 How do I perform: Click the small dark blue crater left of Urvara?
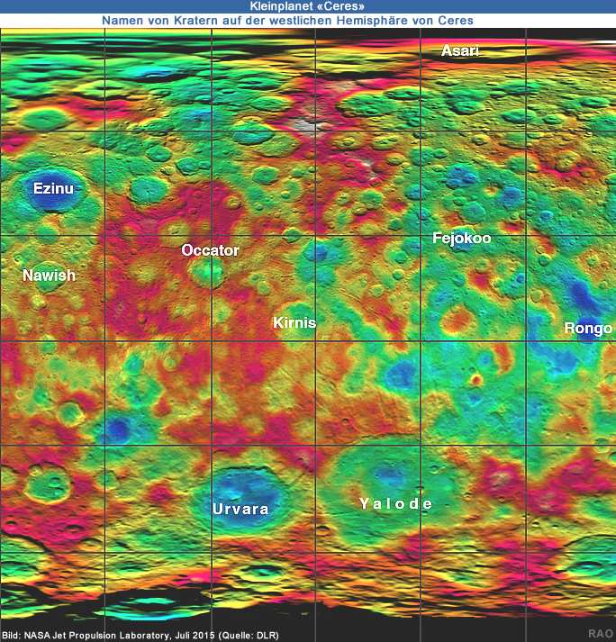tap(118, 430)
